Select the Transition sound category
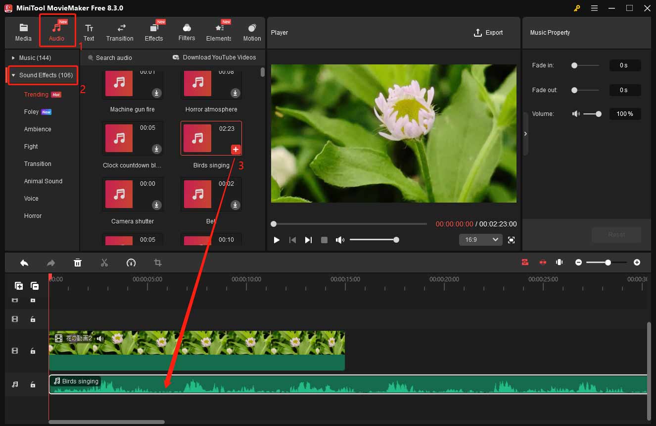 click(38, 164)
